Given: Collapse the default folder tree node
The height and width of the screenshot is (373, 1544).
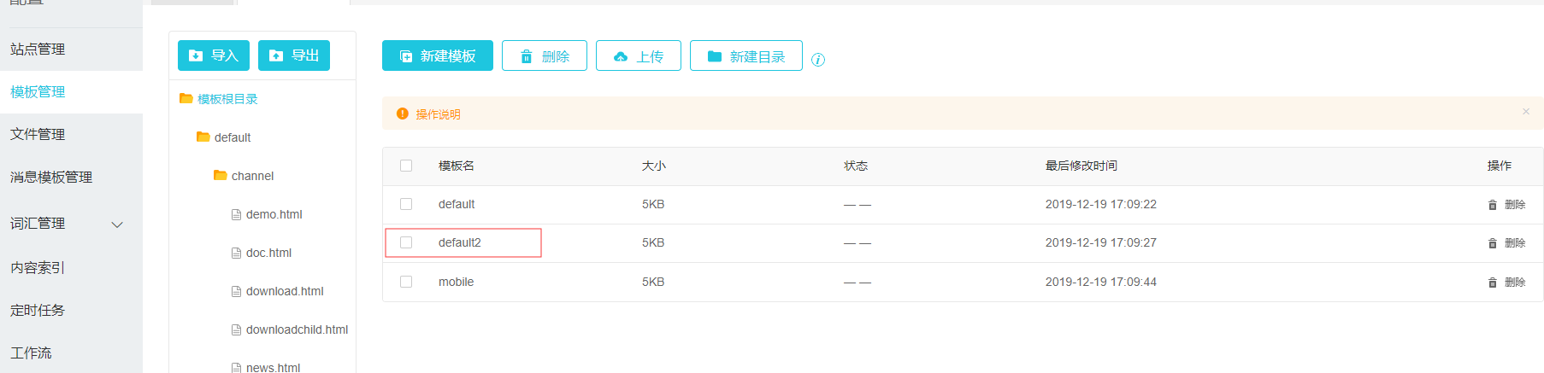Looking at the screenshot, I should point(203,137).
